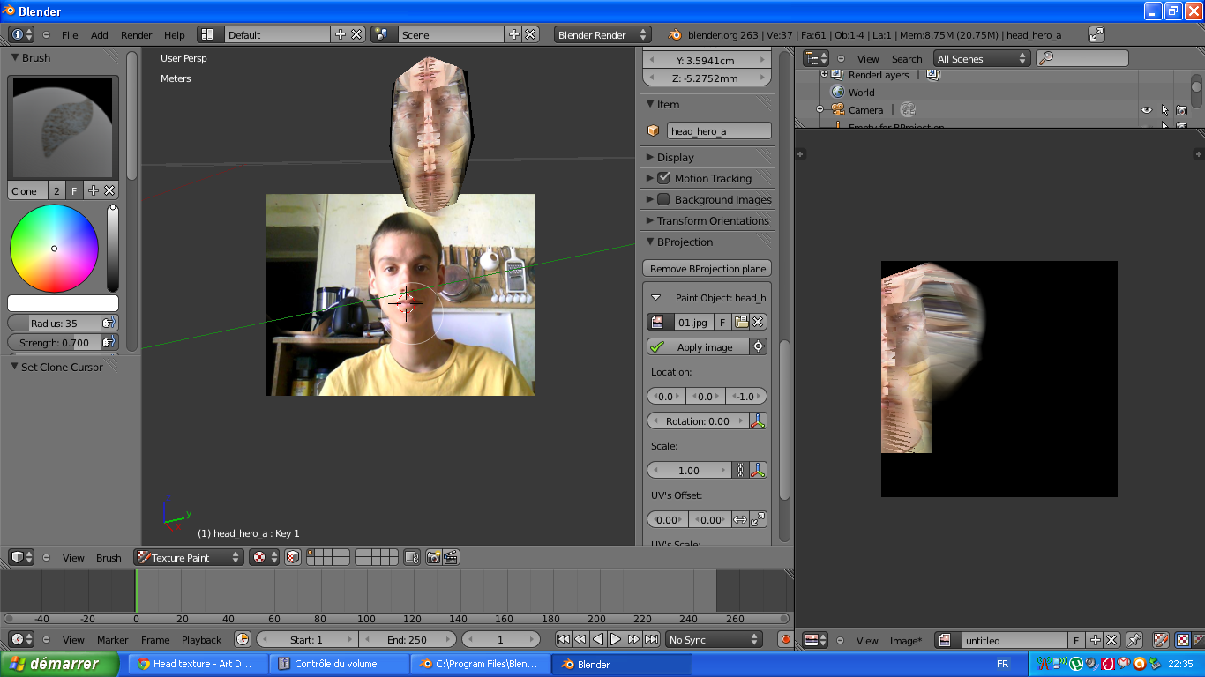This screenshot has width=1205, height=677.
Task: Click the Remove BProjection plane button
Action: click(707, 268)
